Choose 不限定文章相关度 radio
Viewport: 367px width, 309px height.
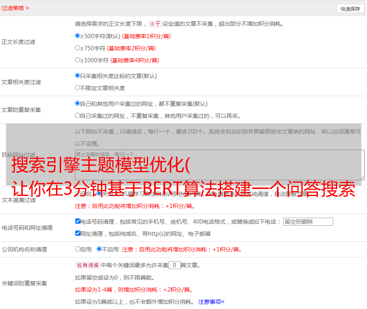tap(78, 88)
